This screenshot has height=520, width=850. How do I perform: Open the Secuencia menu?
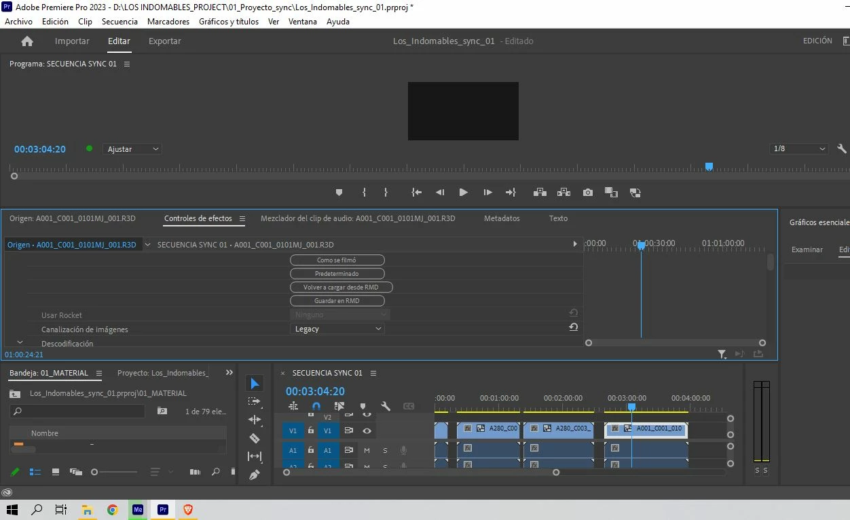tap(119, 22)
